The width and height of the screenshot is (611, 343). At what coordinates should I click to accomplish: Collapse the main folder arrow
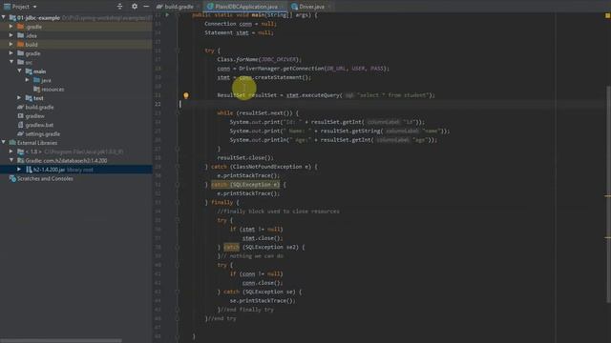19,71
